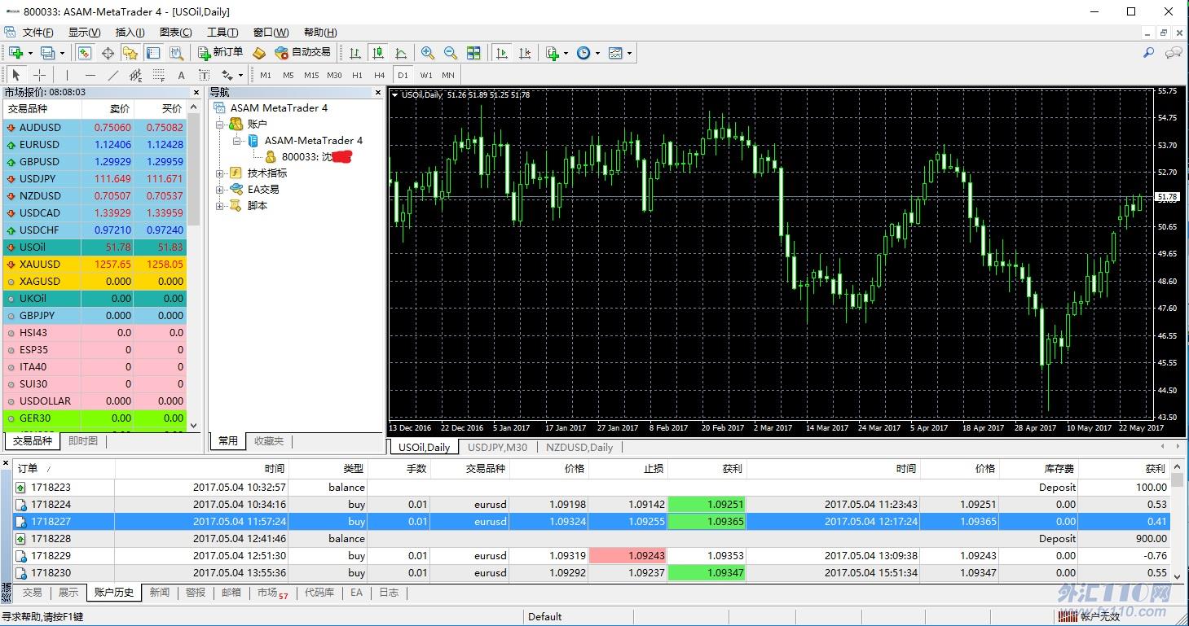Toggle the Navigator star-folder icon
The image size is (1189, 626).
(130, 53)
